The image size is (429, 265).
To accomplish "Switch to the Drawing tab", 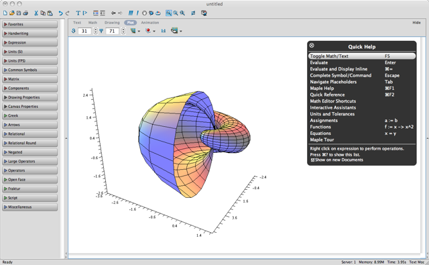I will click(112, 22).
